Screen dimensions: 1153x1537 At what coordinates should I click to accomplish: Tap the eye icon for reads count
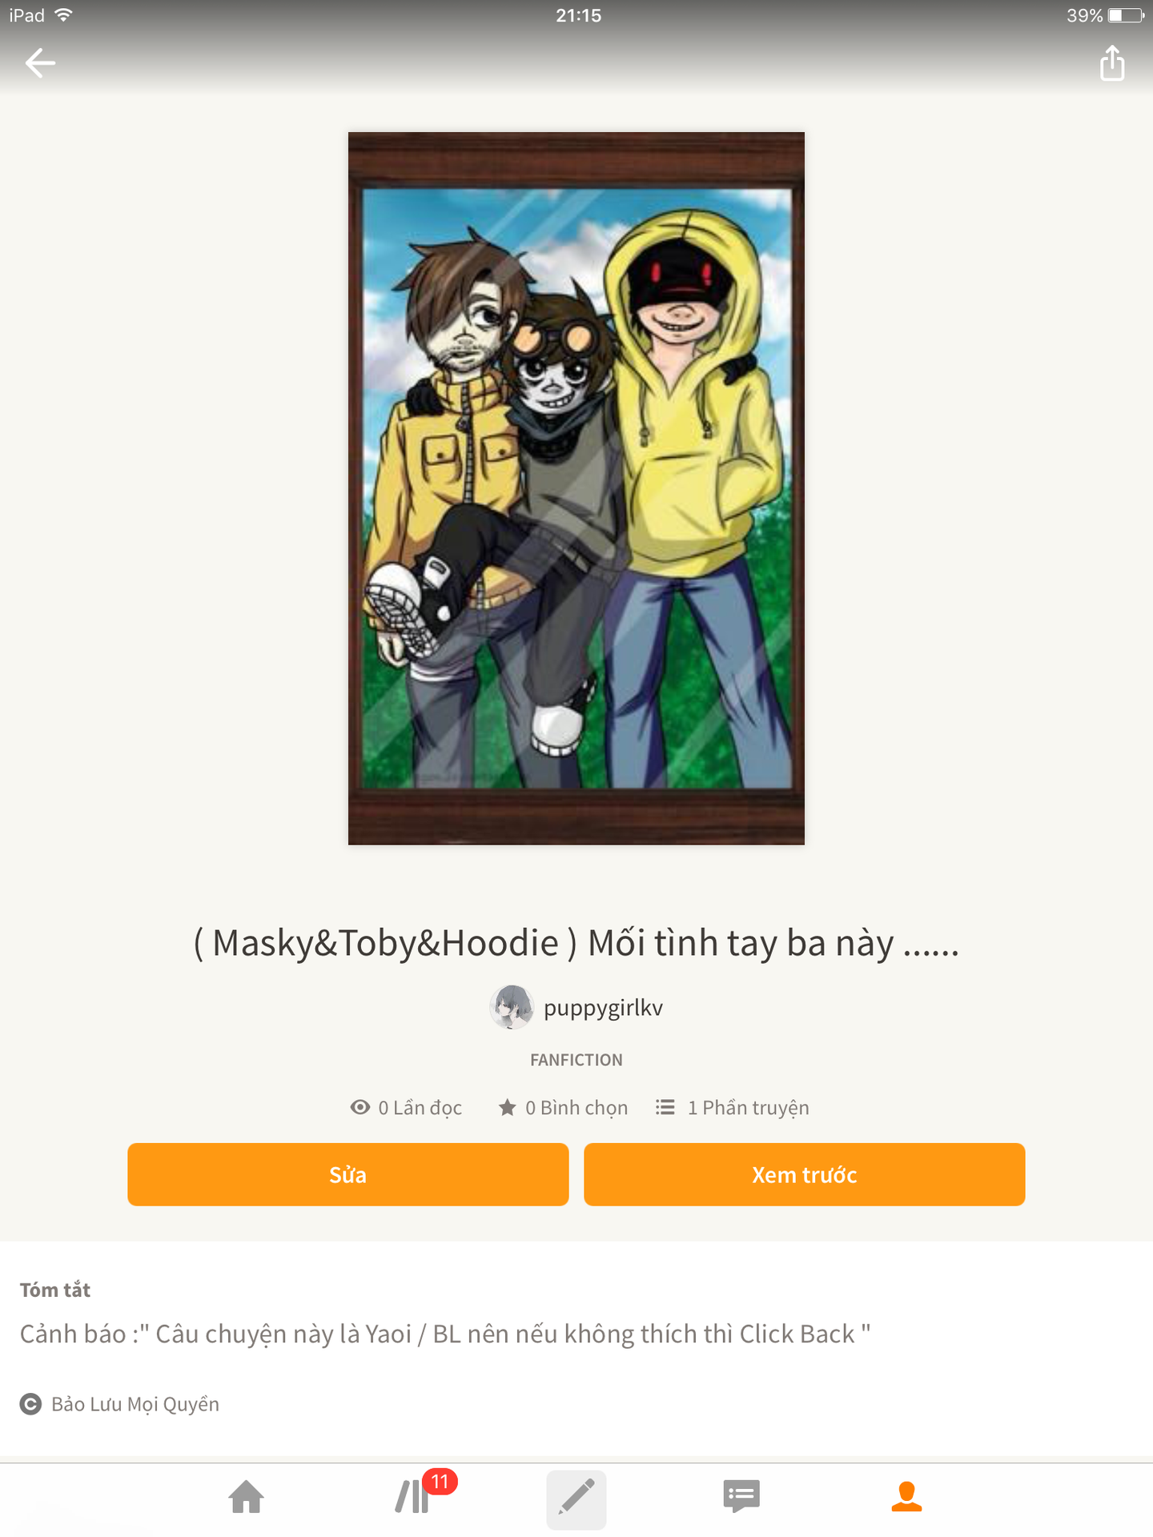pos(360,1107)
